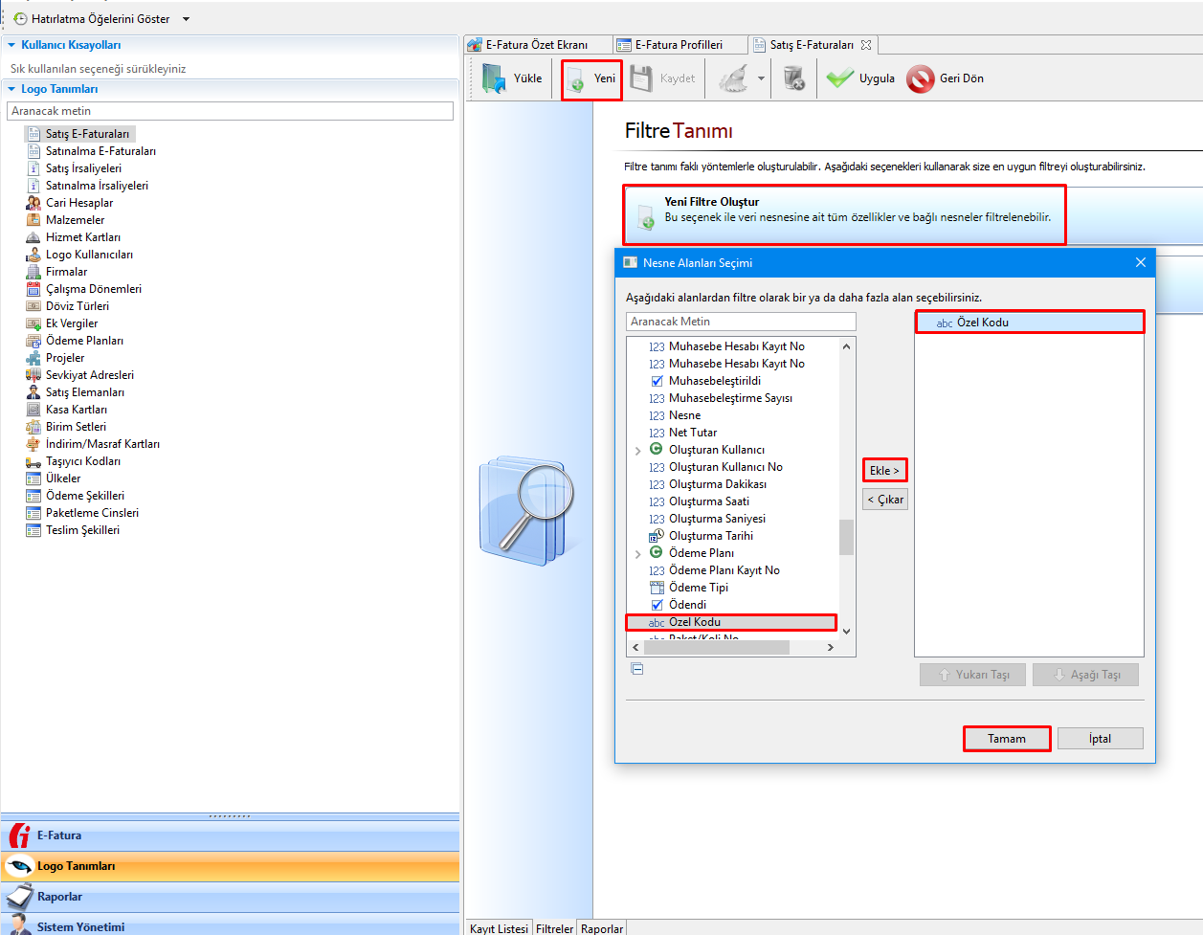Click the vertical scrollbar in field list
Image resolution: width=1203 pixels, height=935 pixels.
pos(846,536)
